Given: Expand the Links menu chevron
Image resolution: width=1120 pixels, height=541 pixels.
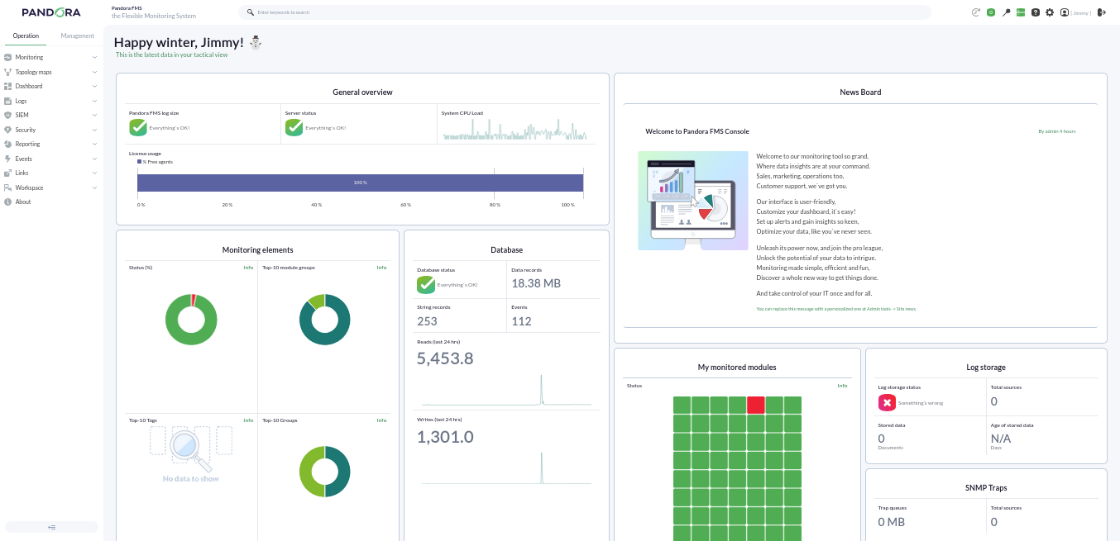Looking at the screenshot, I should click(94, 173).
